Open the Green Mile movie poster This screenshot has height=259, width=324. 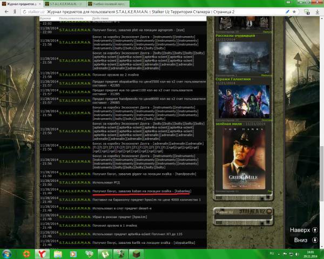(x=238, y=159)
